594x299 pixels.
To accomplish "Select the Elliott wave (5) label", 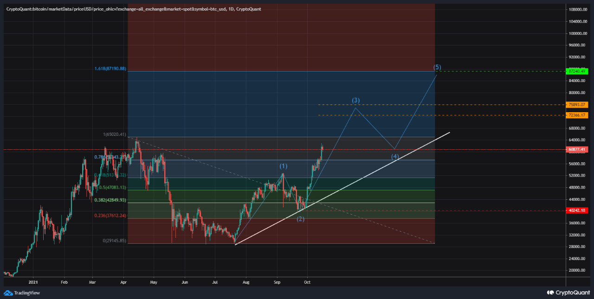I will click(437, 67).
